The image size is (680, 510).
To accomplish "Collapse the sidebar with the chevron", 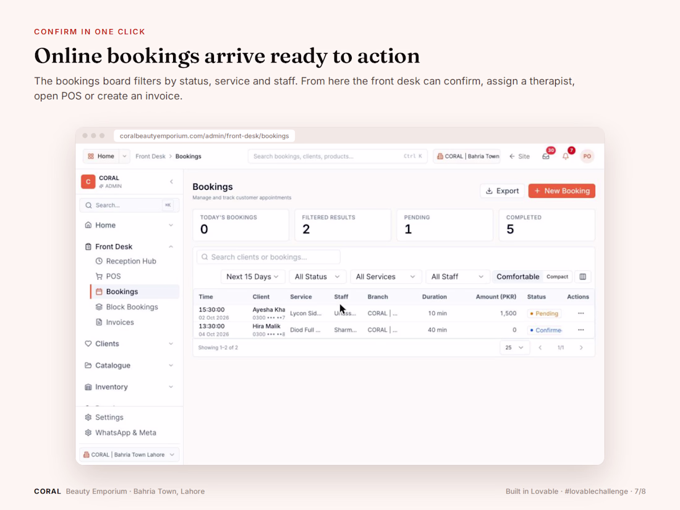I will click(x=172, y=182).
